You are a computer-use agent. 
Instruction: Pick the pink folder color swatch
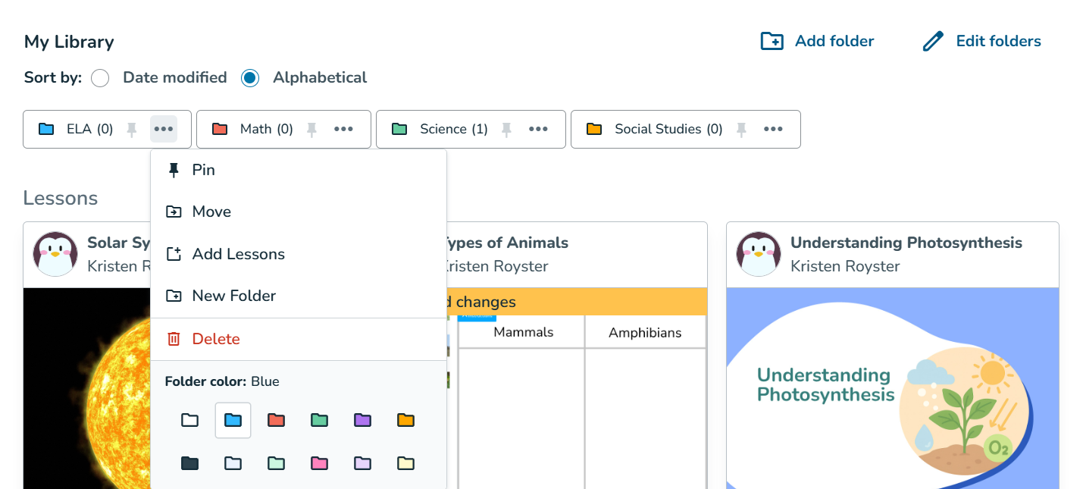click(x=319, y=463)
